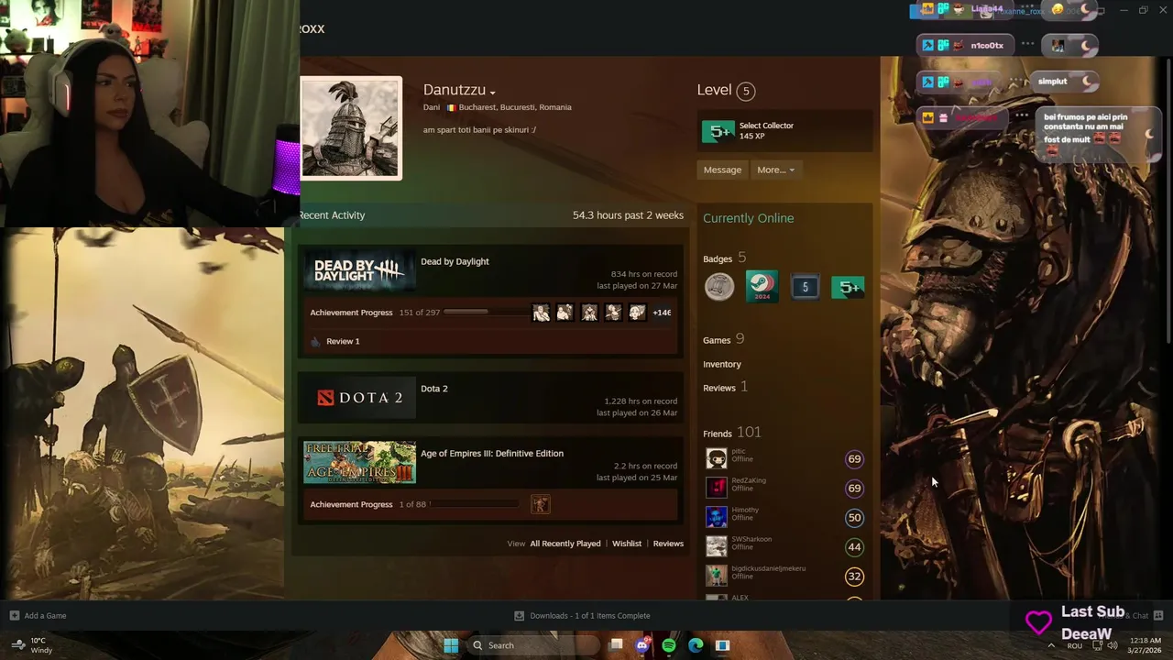
Task: Send a message with the Message button
Action: pyautogui.click(x=722, y=170)
